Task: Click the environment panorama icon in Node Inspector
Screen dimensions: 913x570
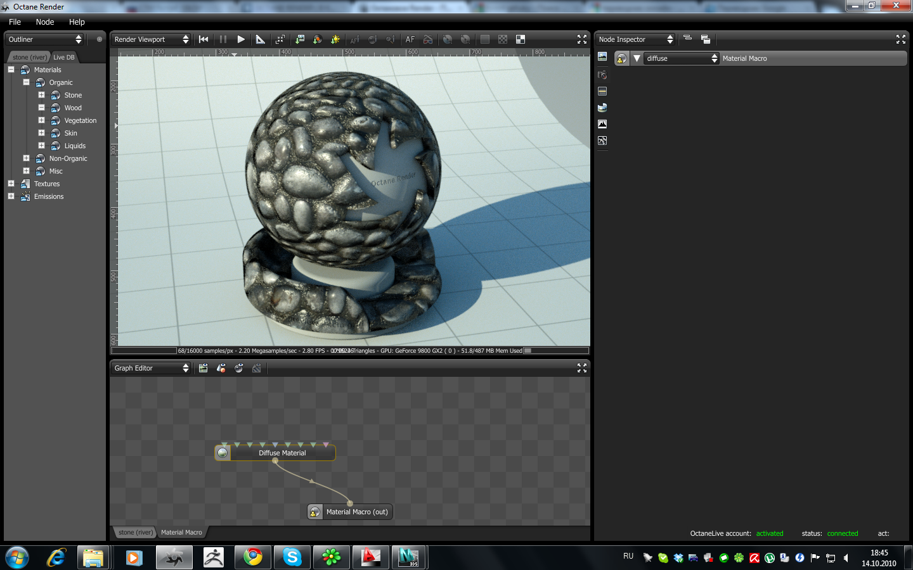Action: 602,108
